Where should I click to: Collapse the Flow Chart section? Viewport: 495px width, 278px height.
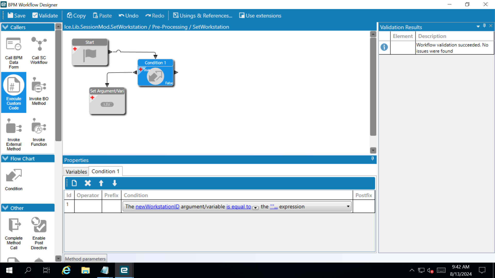click(5, 159)
